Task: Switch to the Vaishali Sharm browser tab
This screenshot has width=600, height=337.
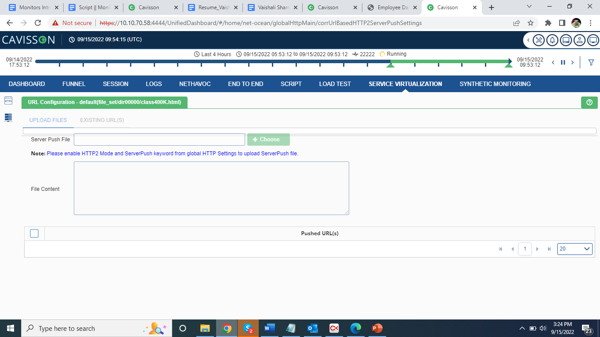Action: tap(272, 7)
